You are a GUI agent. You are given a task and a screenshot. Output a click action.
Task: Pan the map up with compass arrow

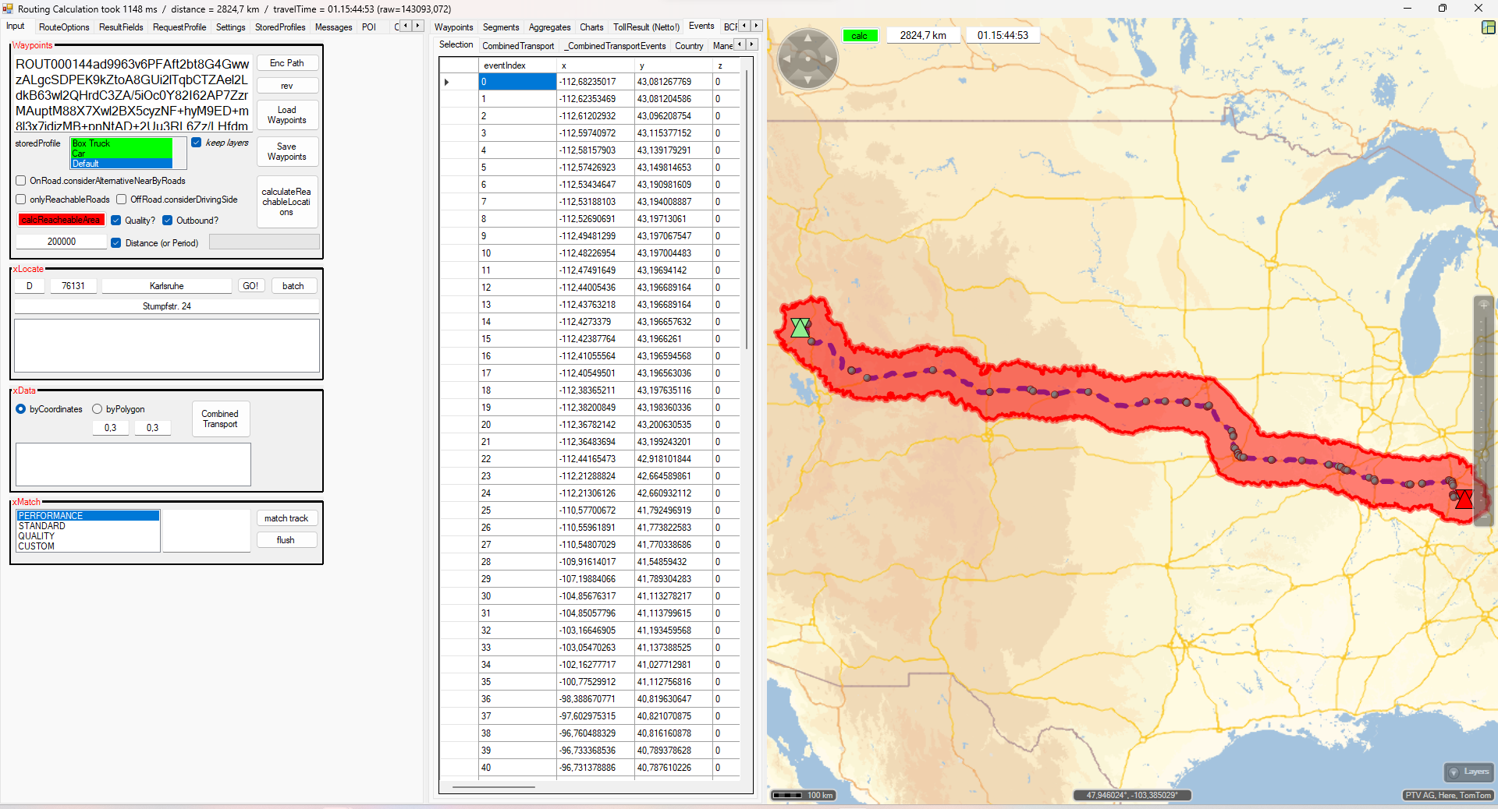(x=808, y=37)
